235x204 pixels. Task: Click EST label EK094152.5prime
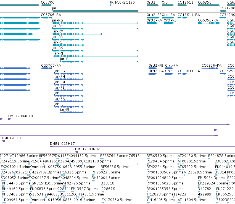(x=81, y=156)
